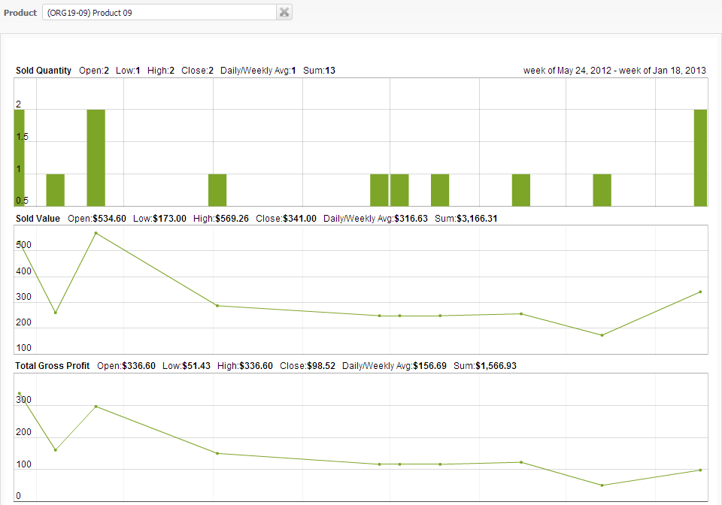Image resolution: width=722 pixels, height=505 pixels.
Task: Click Sold Value Open:$534.60 stat
Action: click(x=97, y=219)
